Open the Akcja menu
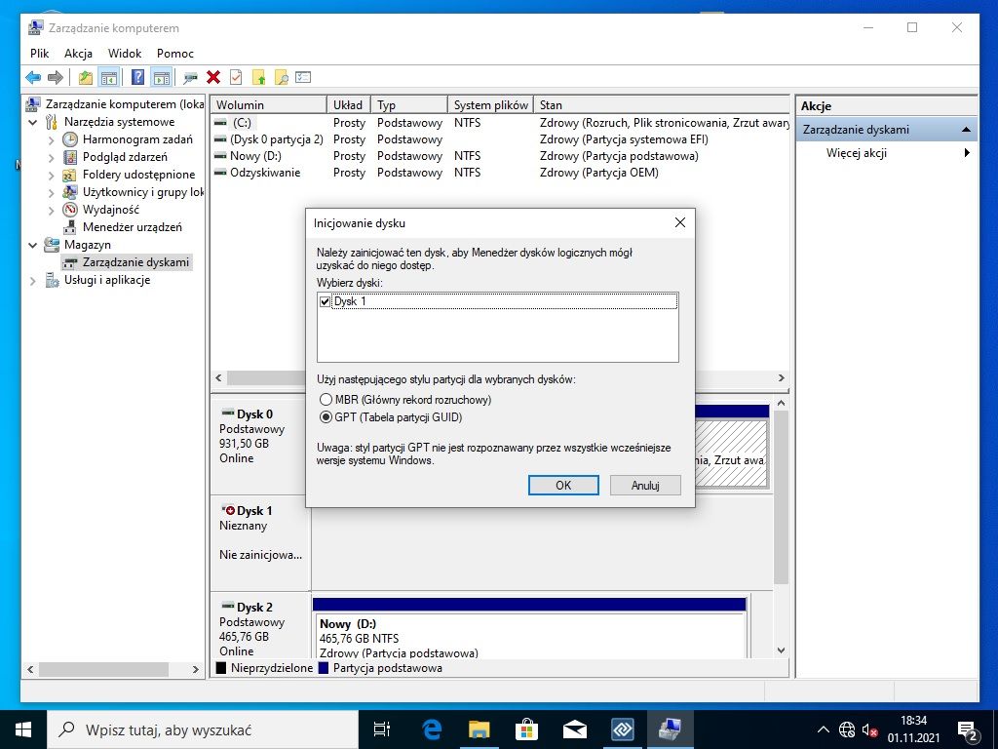The image size is (998, 749). [78, 54]
